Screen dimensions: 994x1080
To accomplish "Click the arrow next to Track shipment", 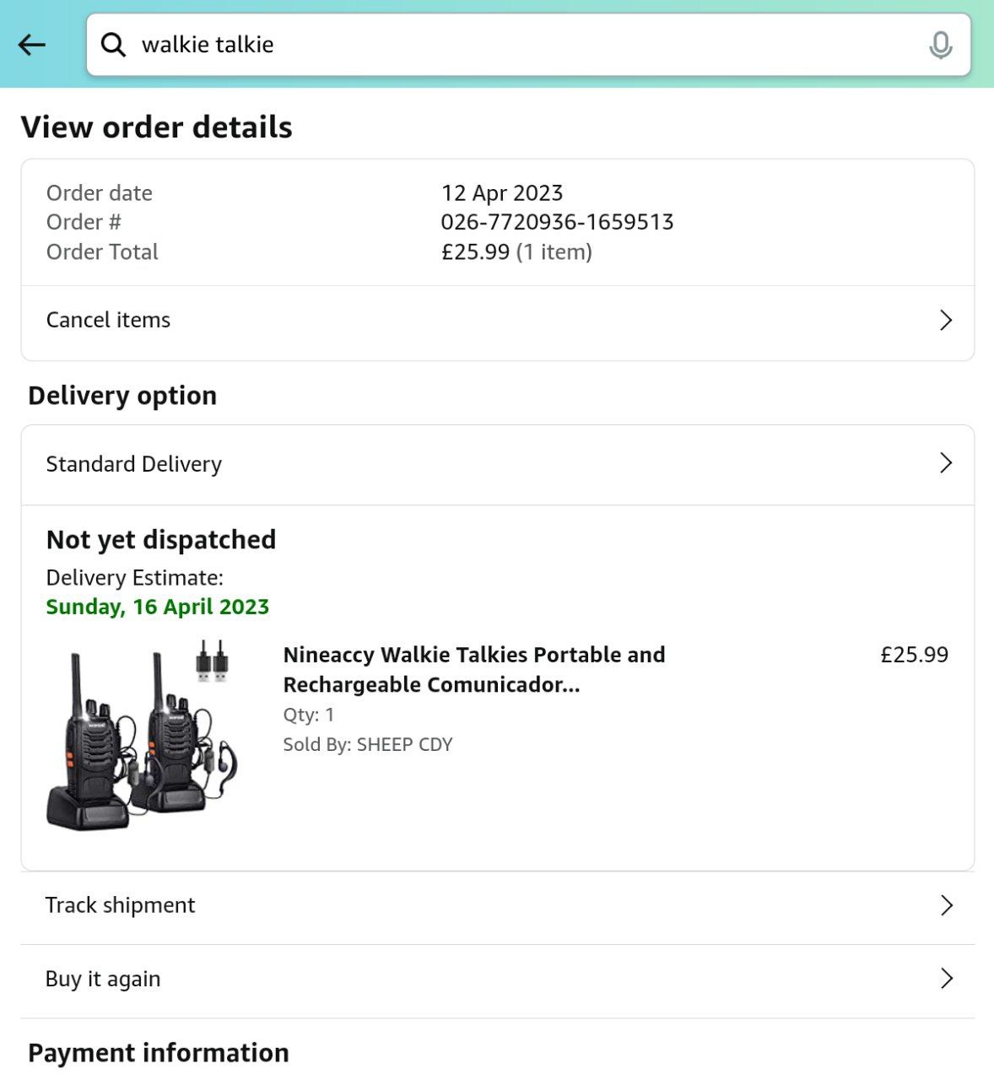I will 946,905.
